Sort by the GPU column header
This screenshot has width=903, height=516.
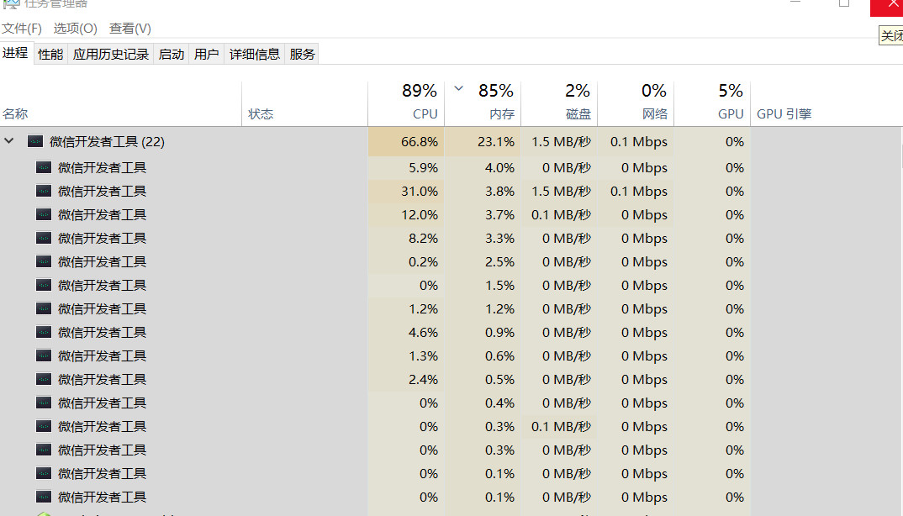tap(712, 103)
